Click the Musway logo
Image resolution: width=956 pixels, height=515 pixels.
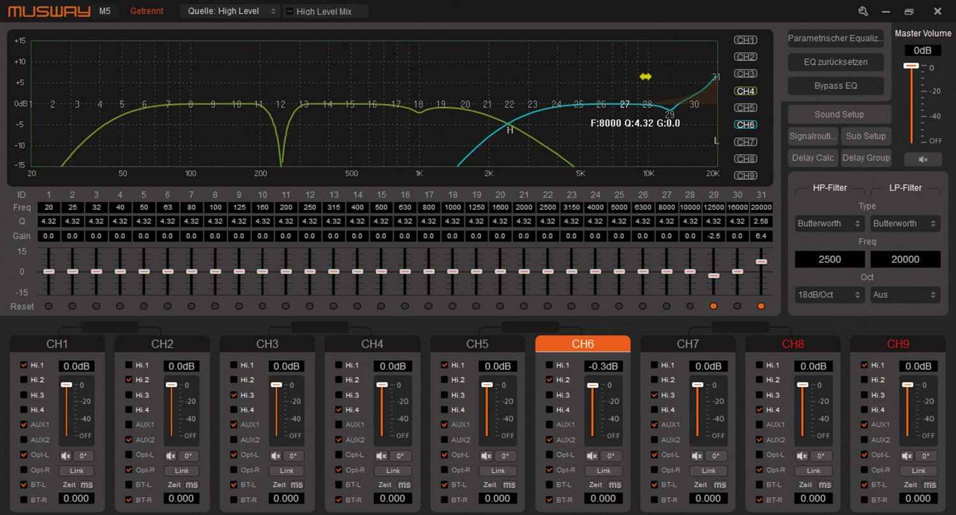click(x=49, y=11)
